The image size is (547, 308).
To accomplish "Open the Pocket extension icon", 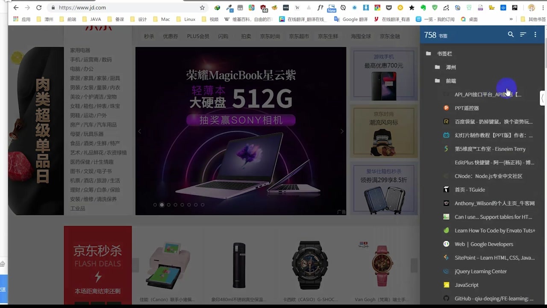I will point(388,8).
